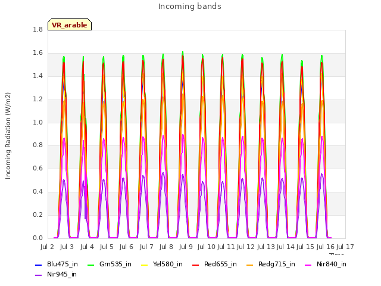The width and height of the screenshot is (381, 286).
Task: Click the green Grn535_in legend swatch
Action: (x=91, y=265)
